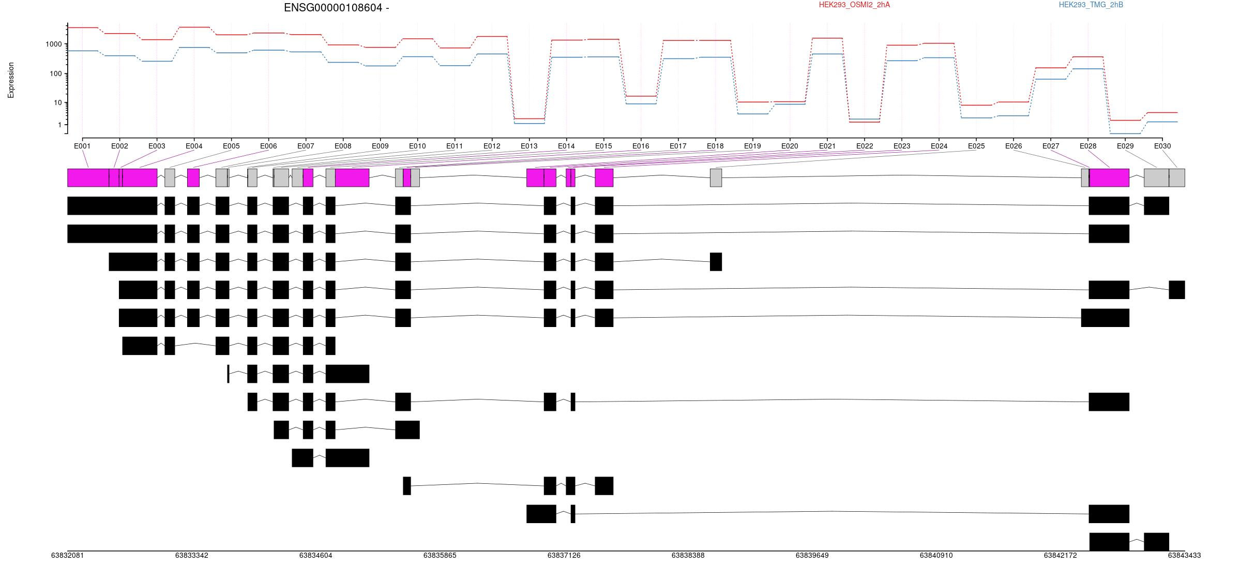Click genomic coordinate 63840910
The width and height of the screenshot is (1241, 564).
pyautogui.click(x=936, y=555)
